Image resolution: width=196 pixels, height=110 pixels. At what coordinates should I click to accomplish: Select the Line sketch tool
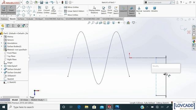pyautogui.click(x=18, y=7)
